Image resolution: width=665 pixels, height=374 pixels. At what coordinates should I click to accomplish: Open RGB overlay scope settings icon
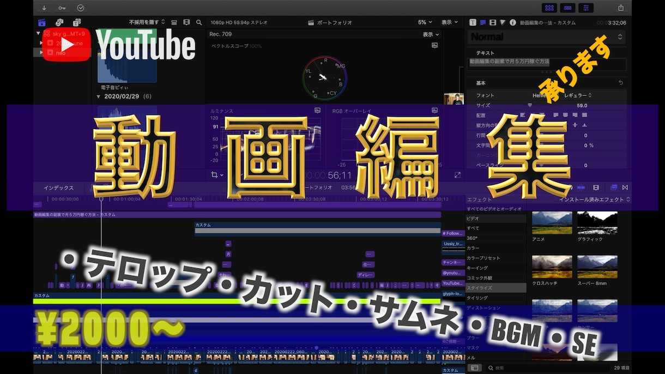click(x=434, y=110)
